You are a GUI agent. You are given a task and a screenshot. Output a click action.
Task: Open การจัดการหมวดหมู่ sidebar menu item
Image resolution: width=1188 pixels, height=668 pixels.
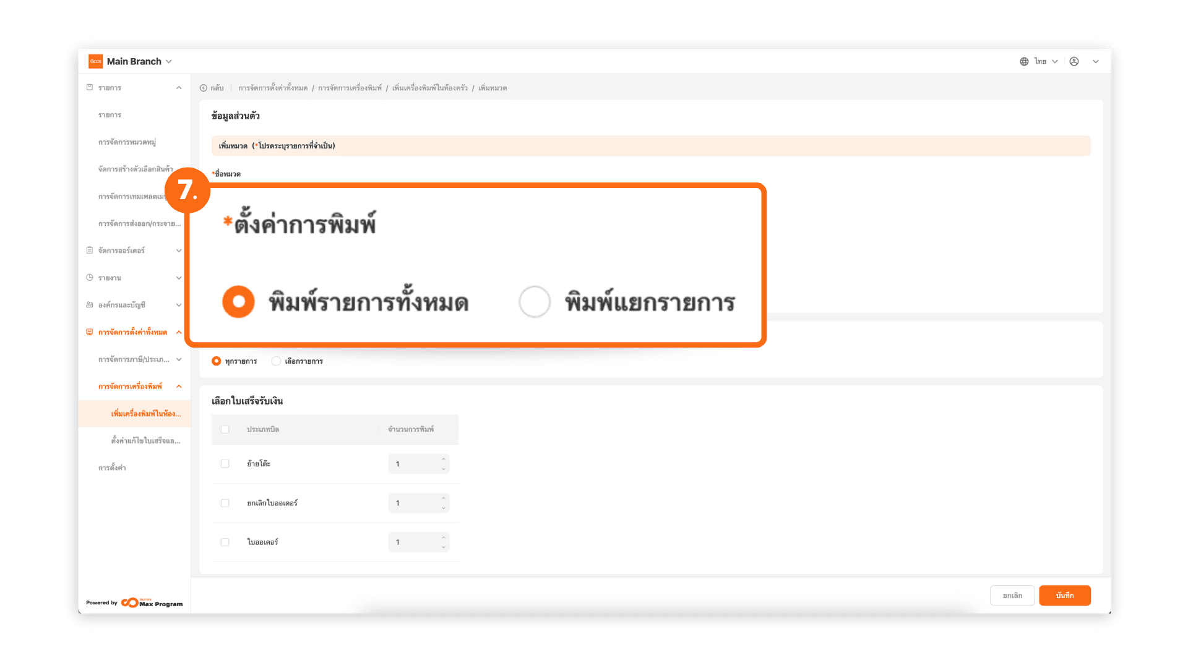127,142
